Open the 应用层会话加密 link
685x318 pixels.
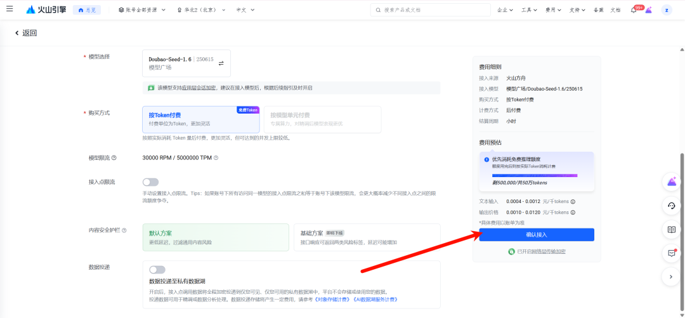(x=199, y=88)
